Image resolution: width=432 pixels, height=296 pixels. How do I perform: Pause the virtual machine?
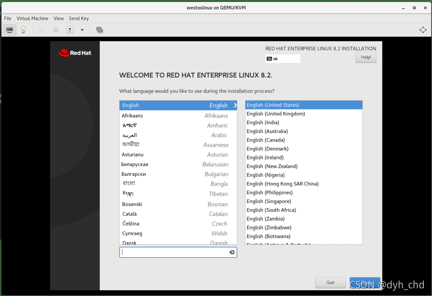click(x=56, y=30)
